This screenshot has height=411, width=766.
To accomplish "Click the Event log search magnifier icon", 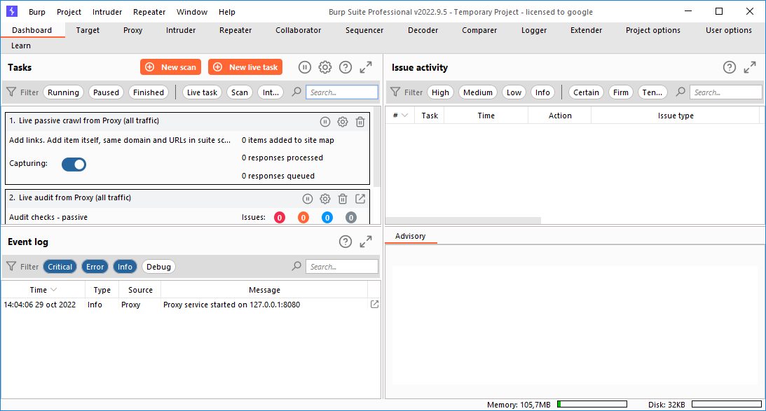I will click(x=296, y=266).
